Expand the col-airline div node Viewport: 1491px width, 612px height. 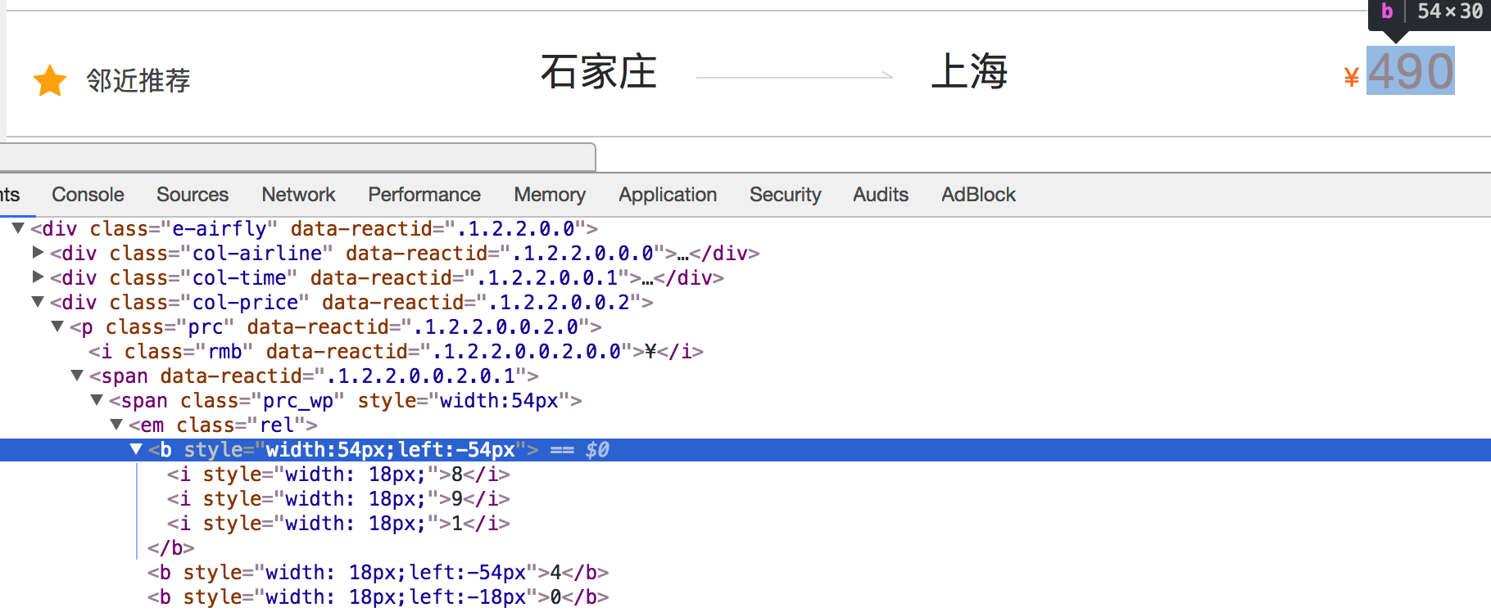[38, 253]
